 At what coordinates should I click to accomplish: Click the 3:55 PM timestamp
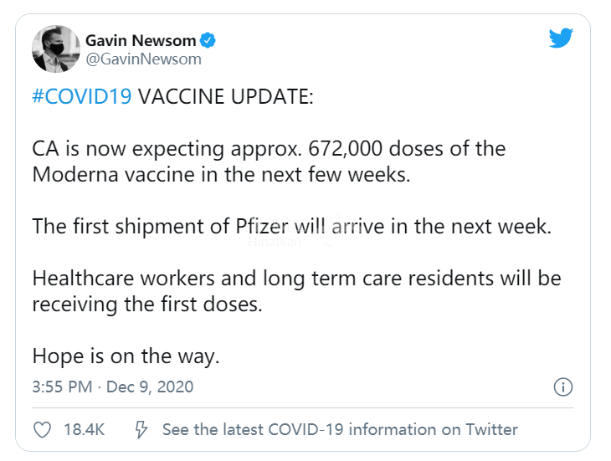pyautogui.click(x=59, y=387)
